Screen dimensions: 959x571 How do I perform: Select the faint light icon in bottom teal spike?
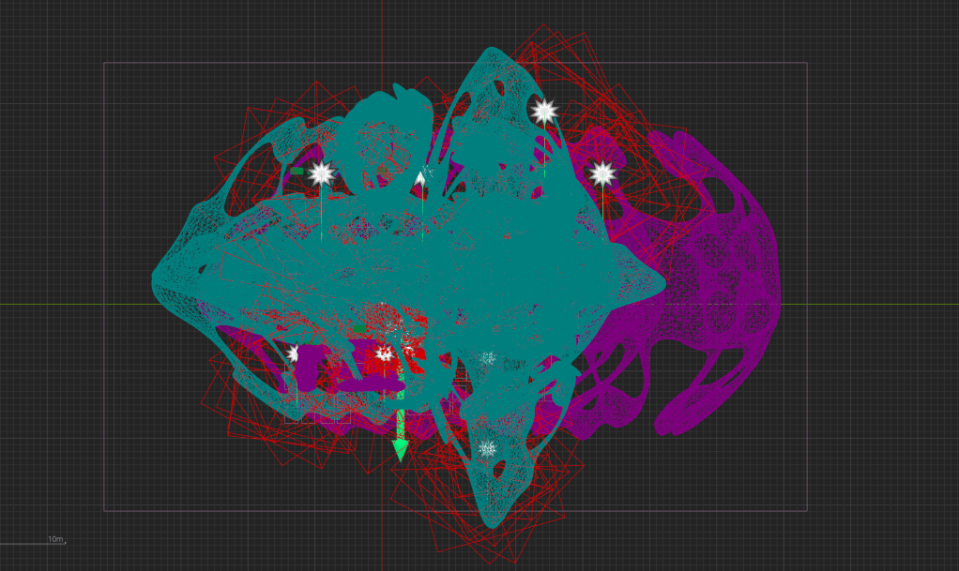486,448
